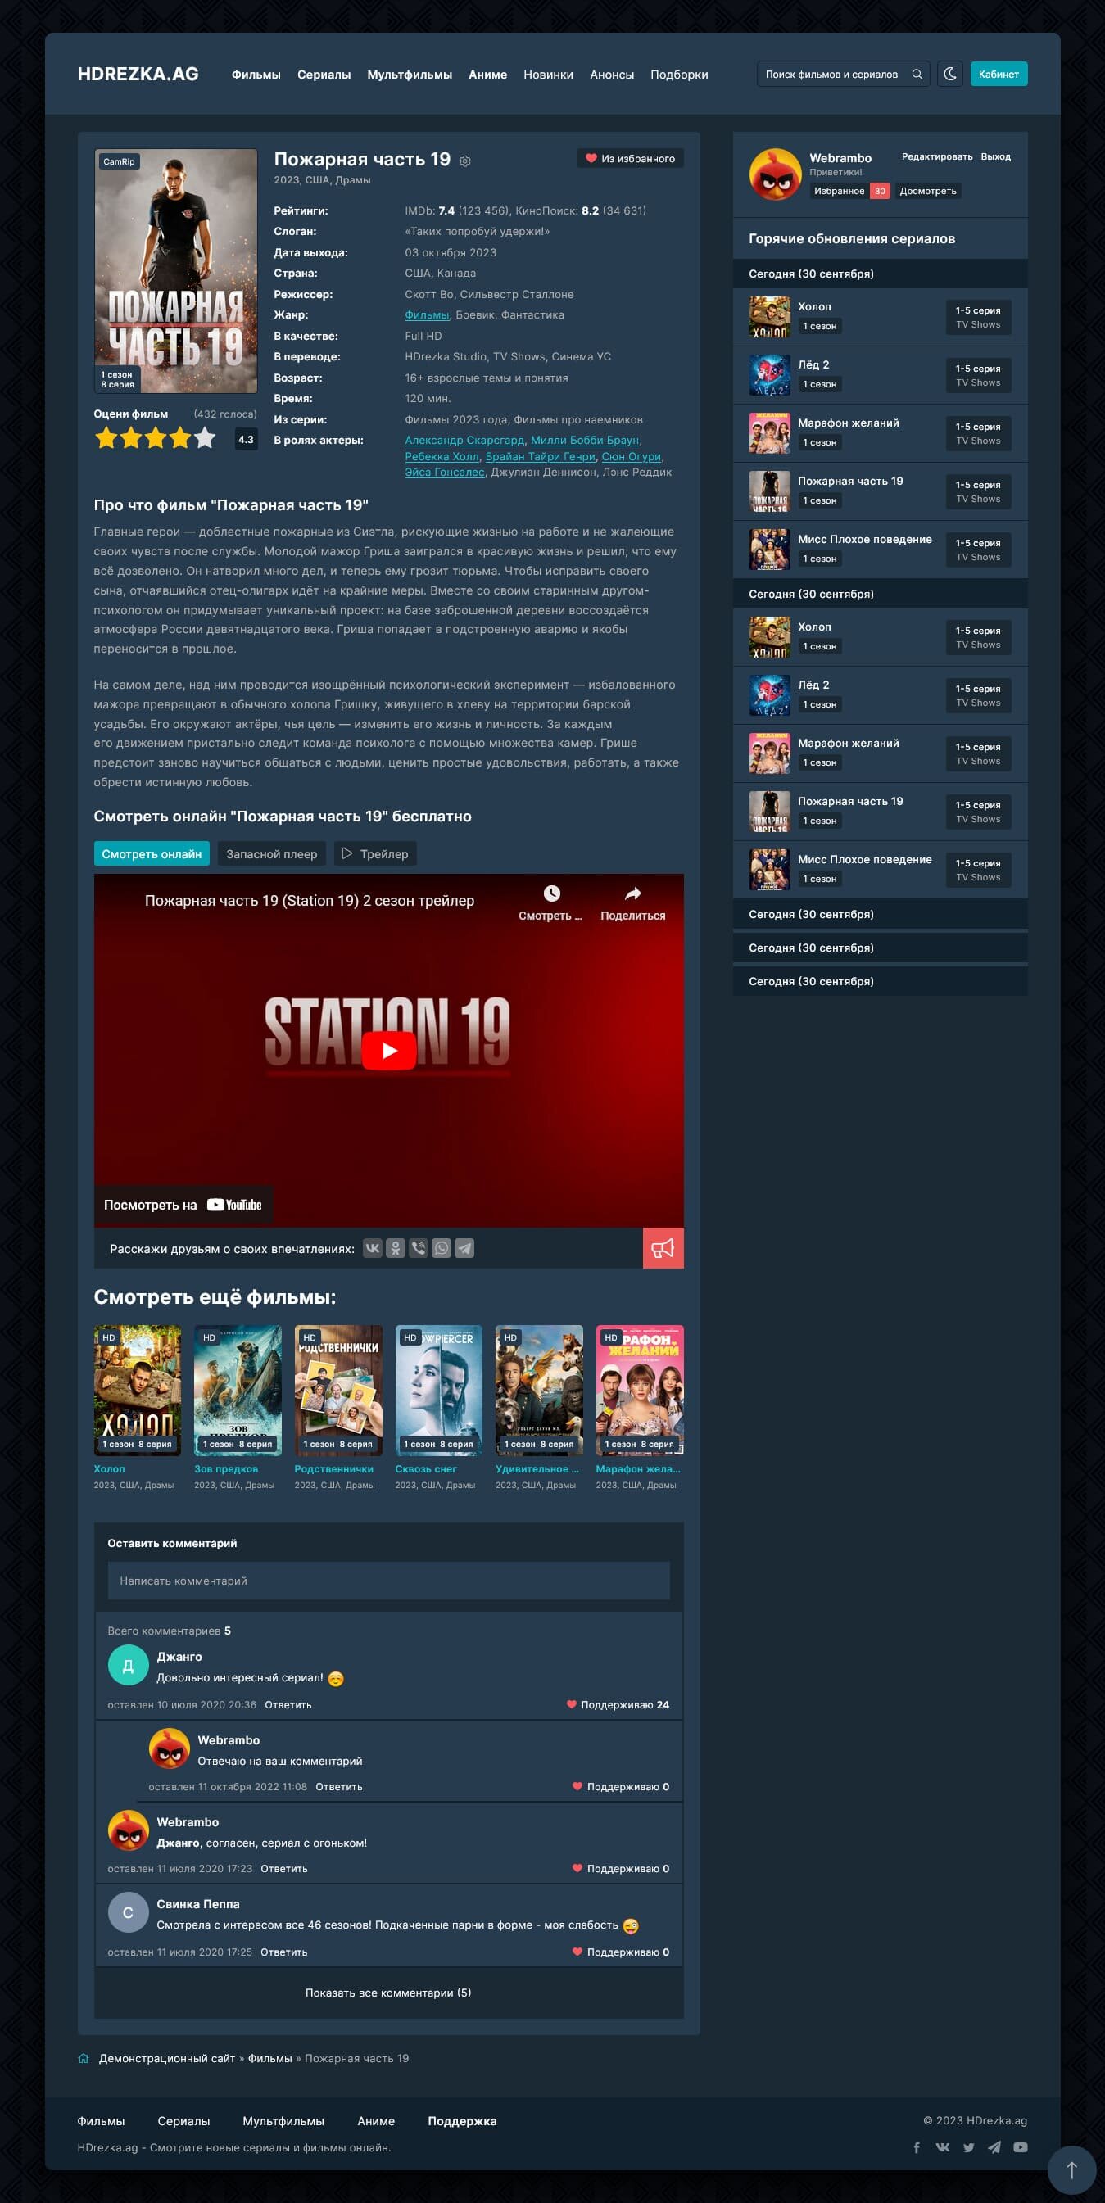Share via the Telegram icon under the player

[464, 1249]
